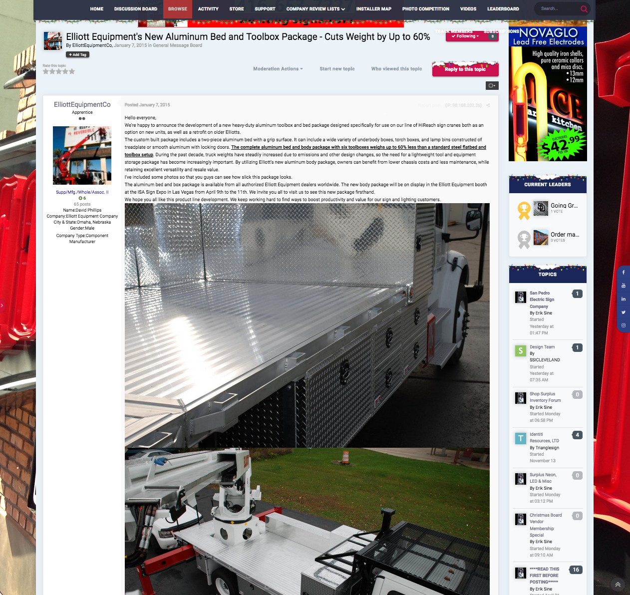Open the Videos menu item
Screen dimensions: 630x595
(468, 9)
